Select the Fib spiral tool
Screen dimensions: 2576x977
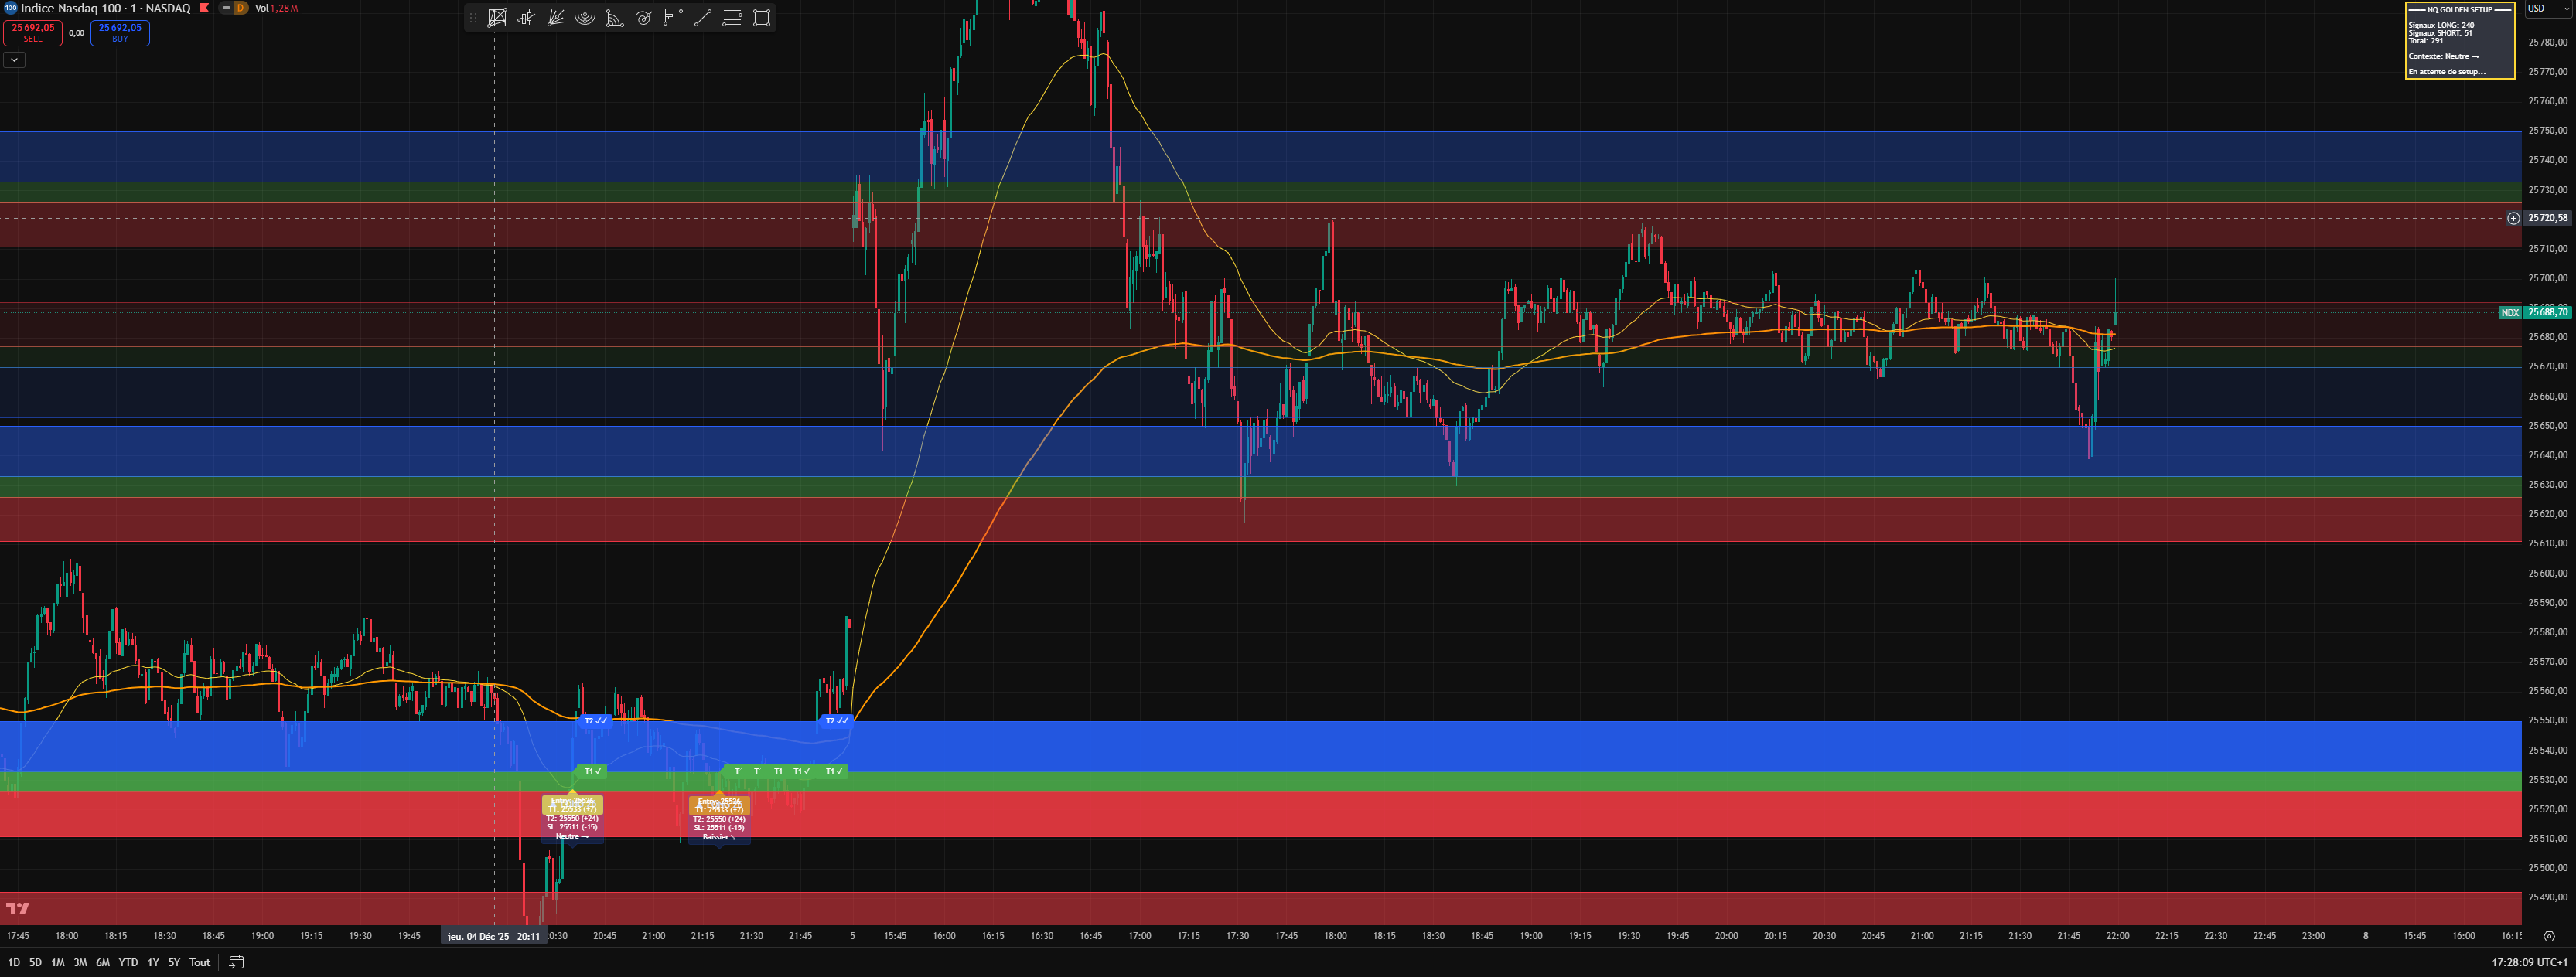point(644,18)
